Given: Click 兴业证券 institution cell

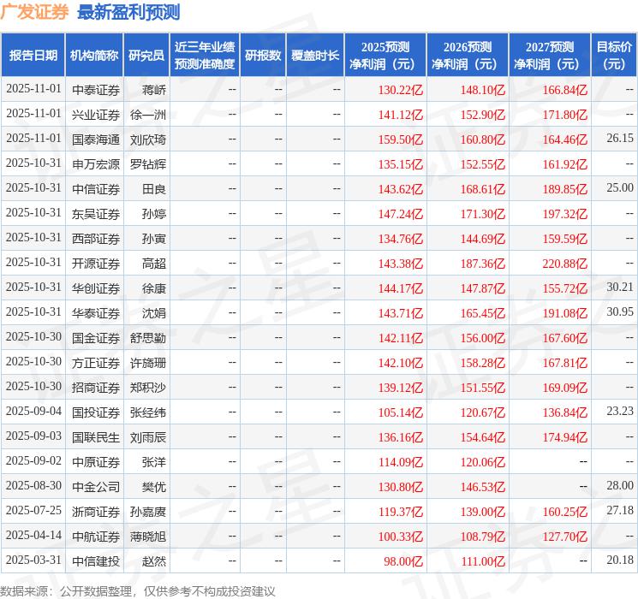Looking at the screenshot, I should coord(96,115).
